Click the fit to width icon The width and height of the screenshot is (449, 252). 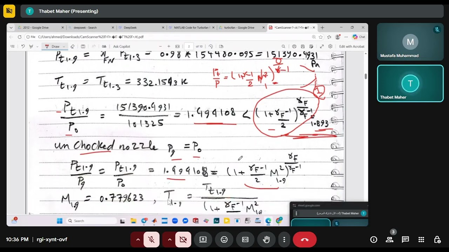pyautogui.click(x=177, y=46)
